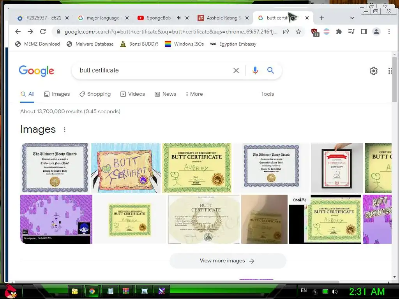This screenshot has height=299, width=399.
Task: Select the Videos search filter
Action: (132, 94)
